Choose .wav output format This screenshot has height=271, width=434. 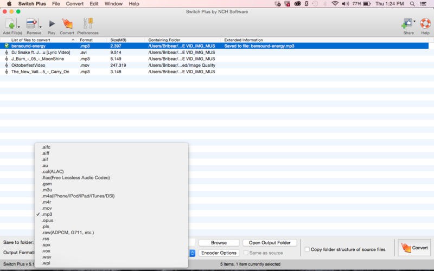click(x=111, y=257)
